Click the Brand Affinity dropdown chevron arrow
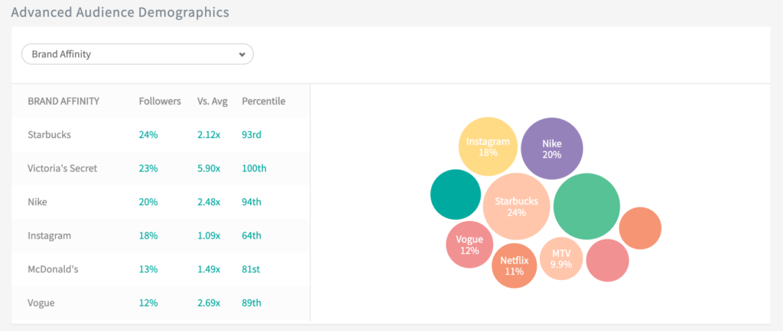This screenshot has height=331, width=783. (x=242, y=54)
